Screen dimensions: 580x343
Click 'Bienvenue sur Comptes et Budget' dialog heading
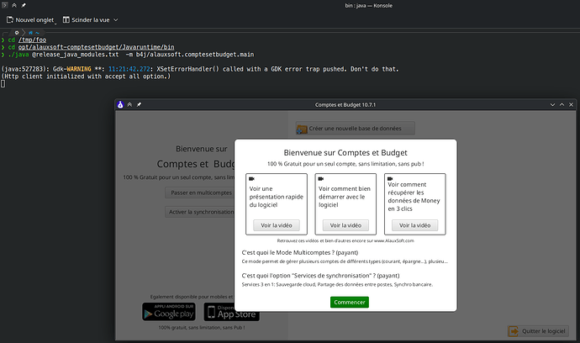pyautogui.click(x=345, y=152)
